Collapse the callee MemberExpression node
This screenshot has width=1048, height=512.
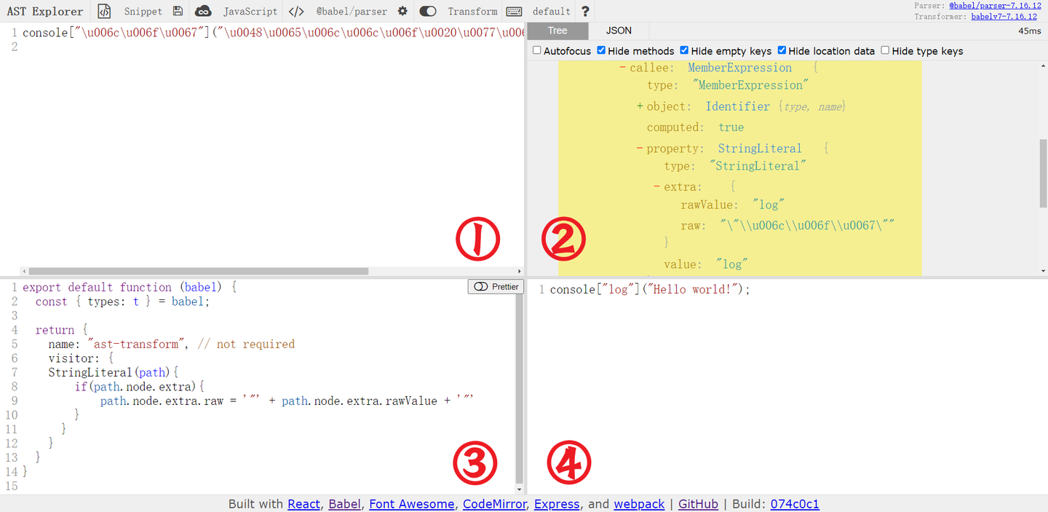click(x=622, y=68)
